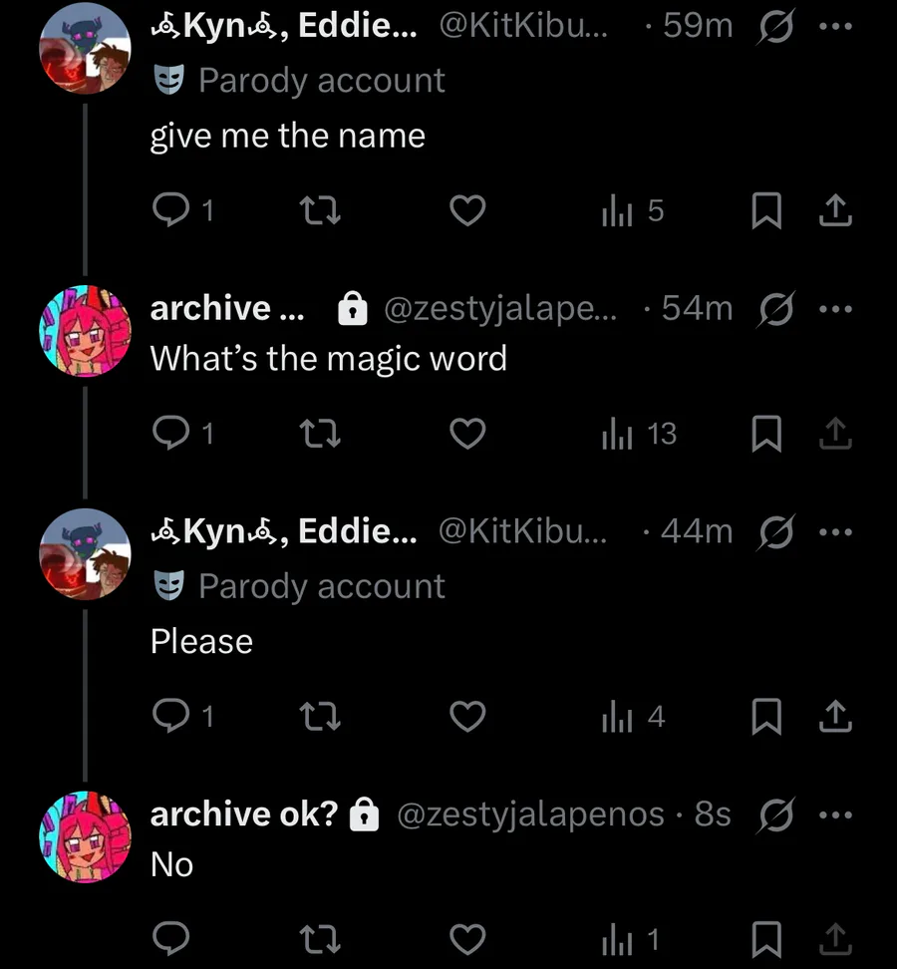The image size is (897, 969).
Task: Open the @KitKibu handle on 59m tweet
Action: point(522,27)
